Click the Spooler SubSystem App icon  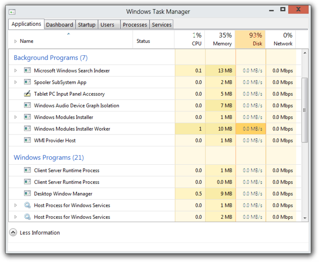click(27, 82)
